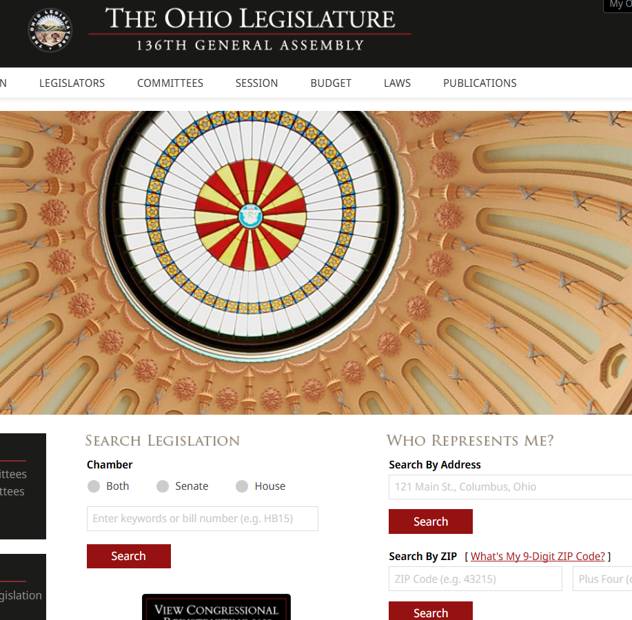Screen dimensions: 632x620
Task: Click Search below the address field
Action: point(431,521)
